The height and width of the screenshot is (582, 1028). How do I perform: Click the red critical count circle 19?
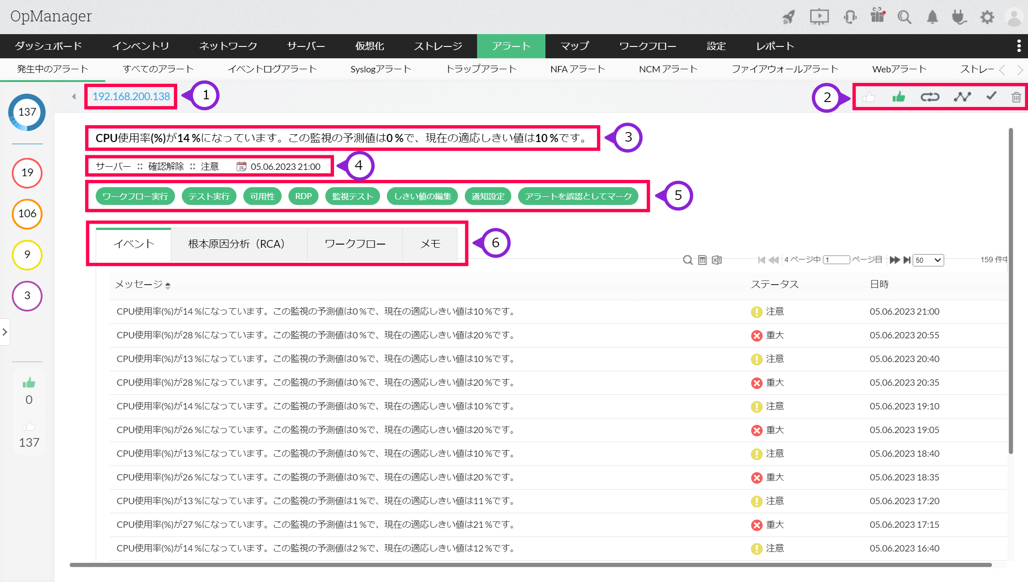point(27,173)
